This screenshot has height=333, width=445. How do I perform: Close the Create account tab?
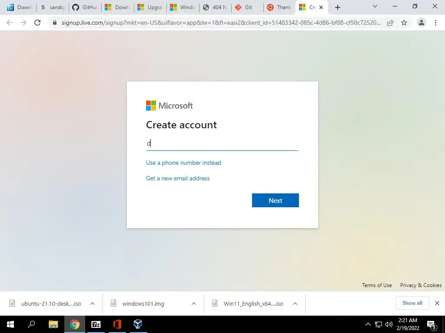[321, 7]
